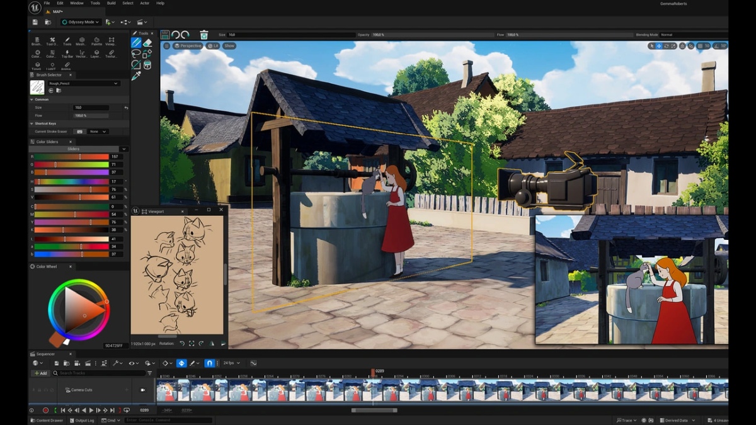Click the filter icon beside Search Tracks

click(149, 373)
